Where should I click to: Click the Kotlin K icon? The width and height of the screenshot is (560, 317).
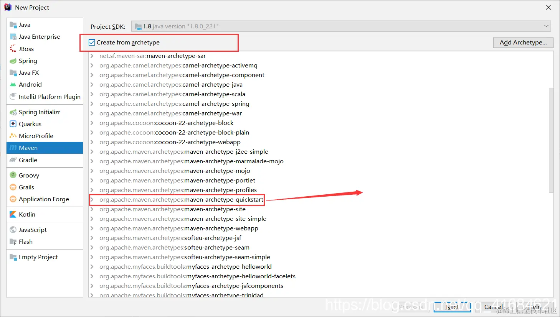pos(13,214)
